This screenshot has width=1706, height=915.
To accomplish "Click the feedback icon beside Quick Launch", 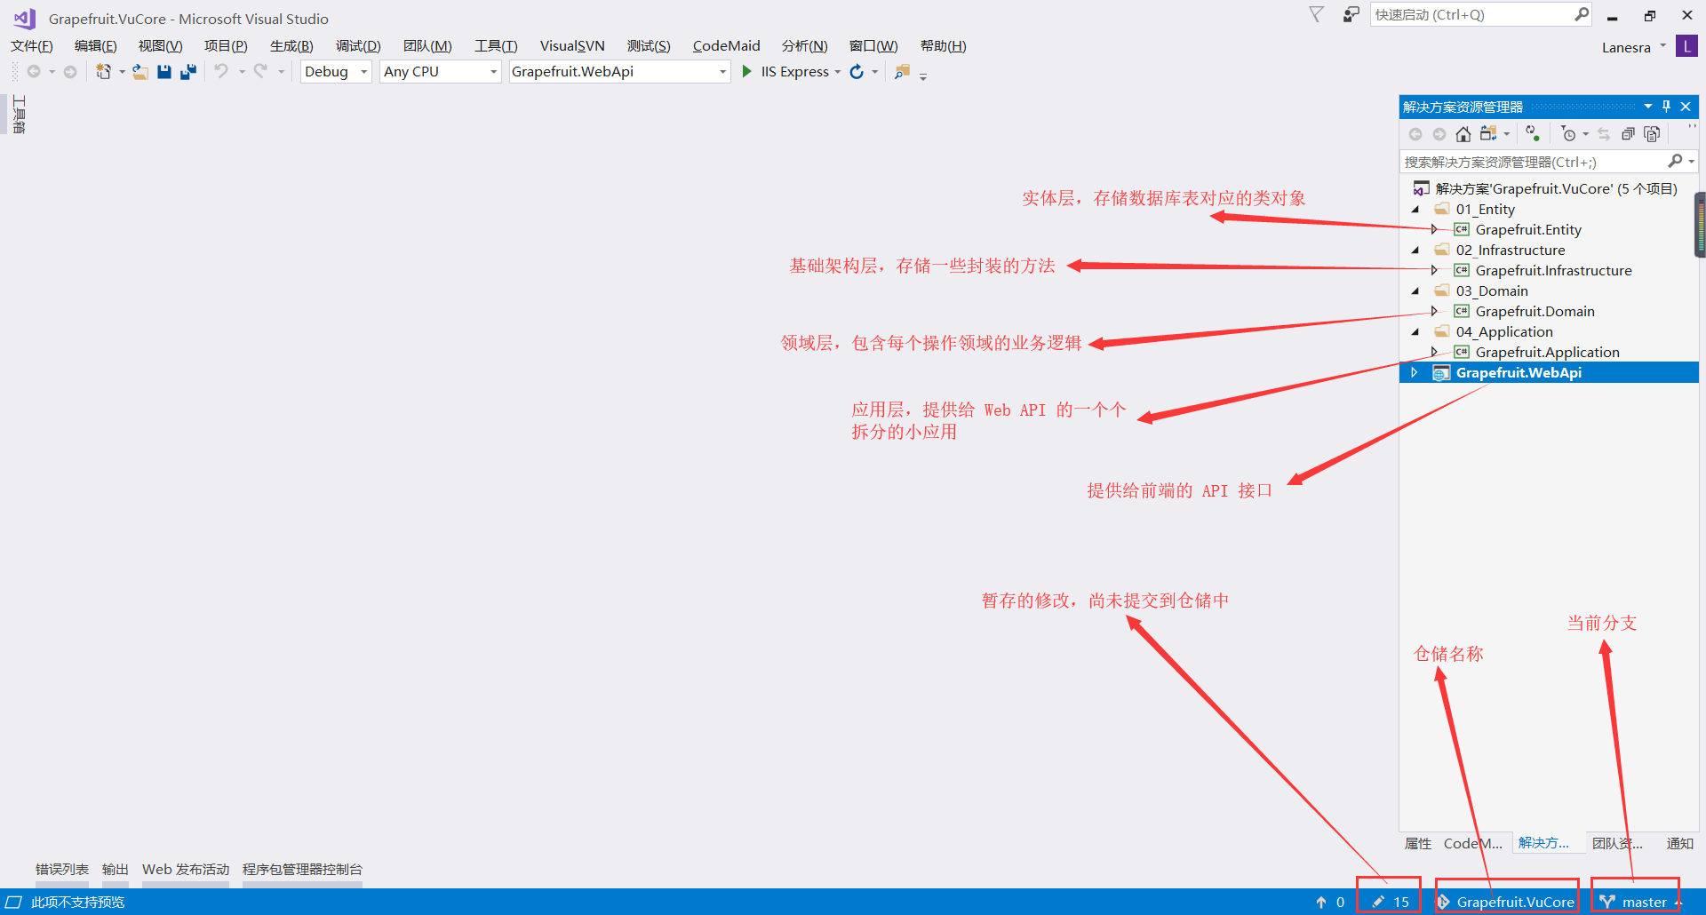I will coord(1351,15).
